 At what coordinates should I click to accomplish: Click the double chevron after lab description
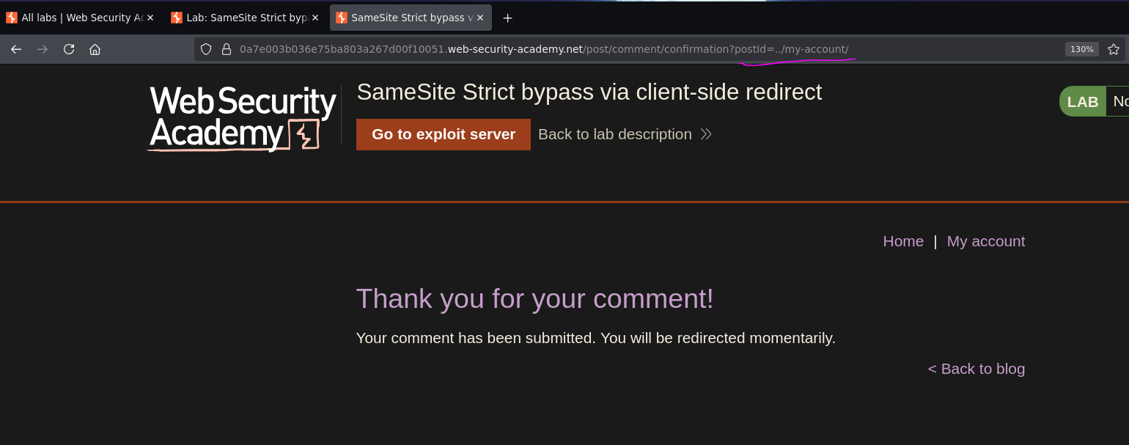point(706,134)
